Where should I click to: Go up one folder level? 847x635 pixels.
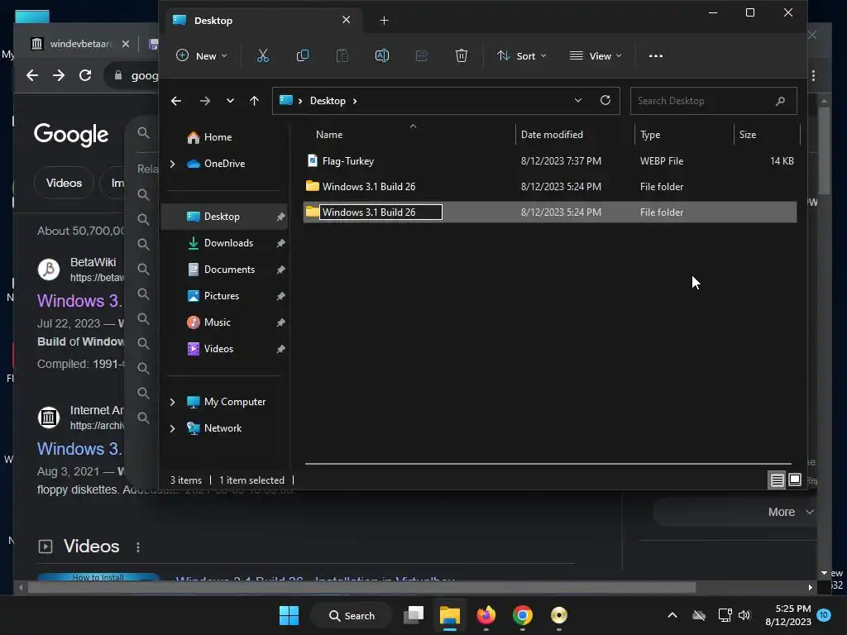click(x=255, y=101)
